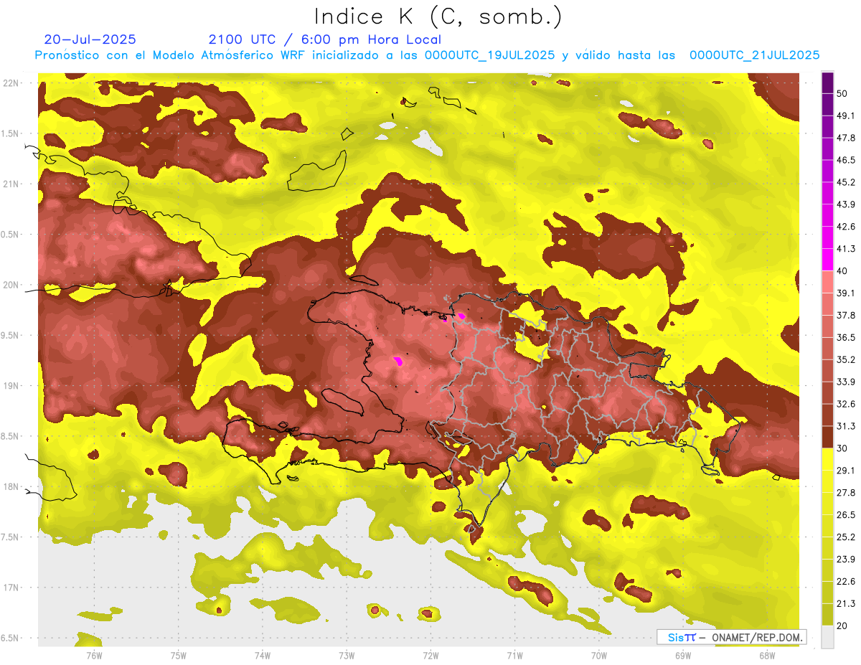Click the 42.6 value on the color scale
Image resolution: width=861 pixels, height=665 pixels.
(x=846, y=227)
